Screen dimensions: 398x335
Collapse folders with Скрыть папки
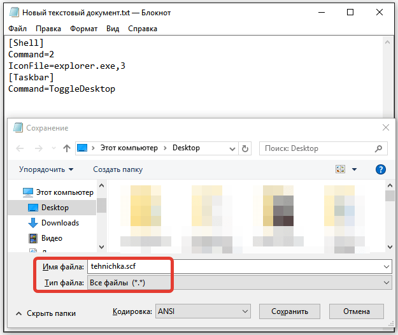[x=46, y=313]
